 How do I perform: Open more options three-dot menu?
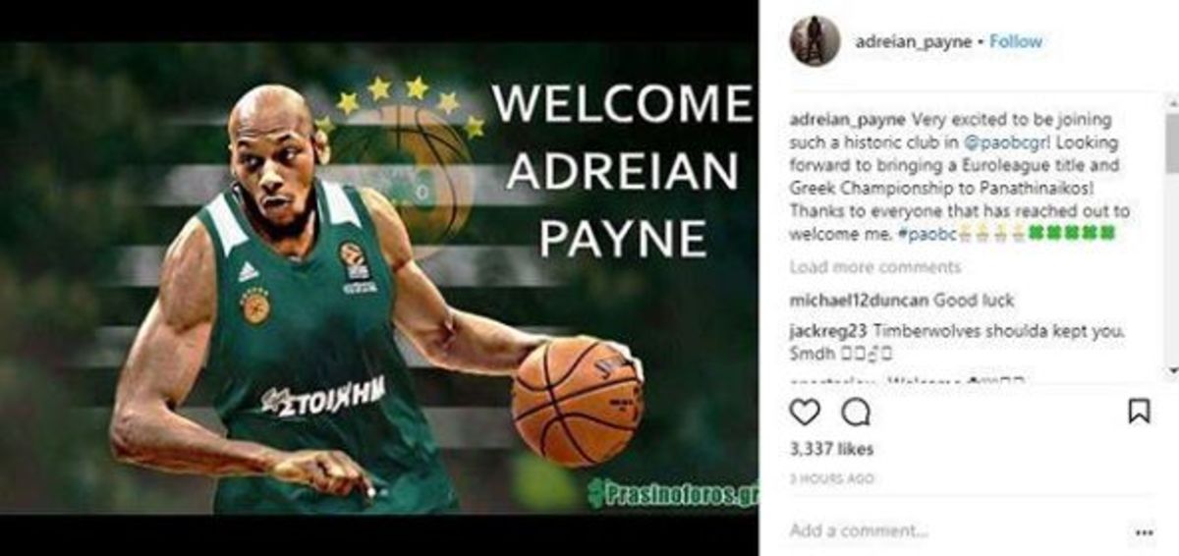1144,532
